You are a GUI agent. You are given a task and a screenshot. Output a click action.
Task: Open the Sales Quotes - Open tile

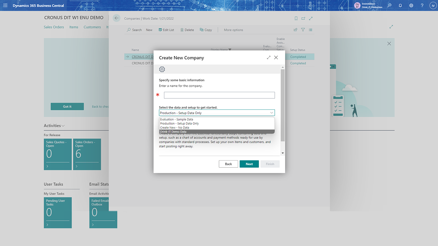(58, 154)
